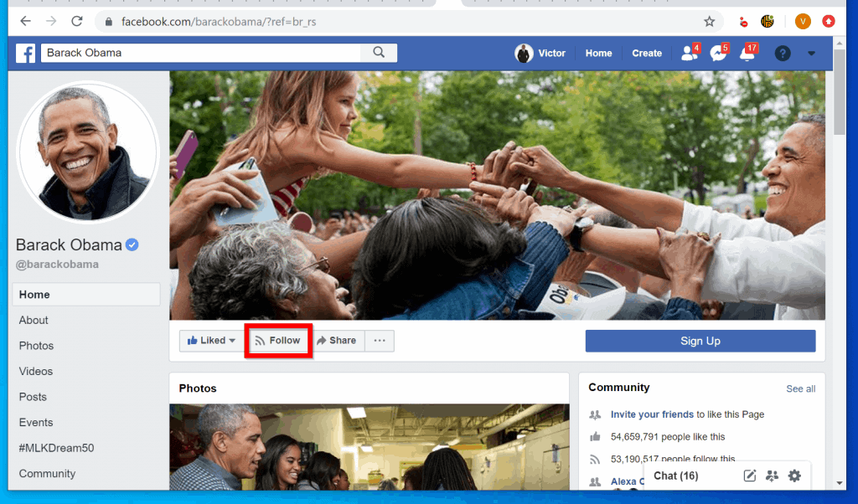Viewport: 858px width, 504px height.
Task: Click Home in the top bar
Action: click(x=598, y=53)
